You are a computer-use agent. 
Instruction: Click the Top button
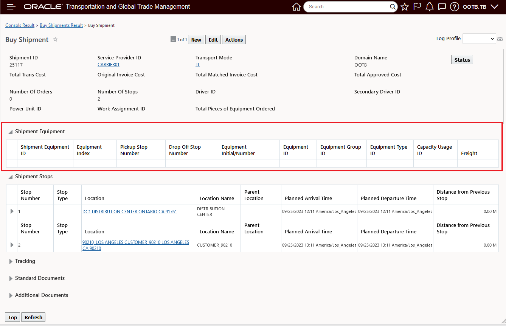[x=13, y=317]
